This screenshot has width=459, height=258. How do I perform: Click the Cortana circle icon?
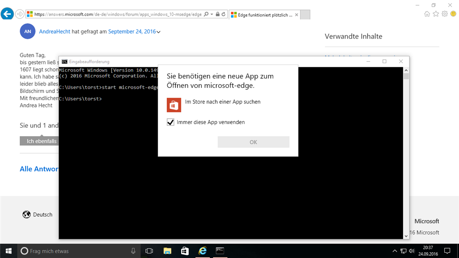click(x=24, y=251)
